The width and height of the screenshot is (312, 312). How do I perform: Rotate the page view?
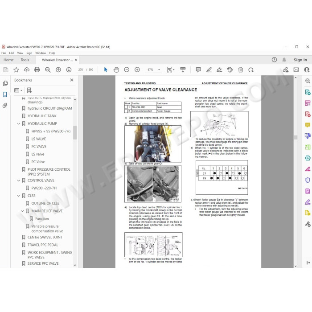pos(251,70)
